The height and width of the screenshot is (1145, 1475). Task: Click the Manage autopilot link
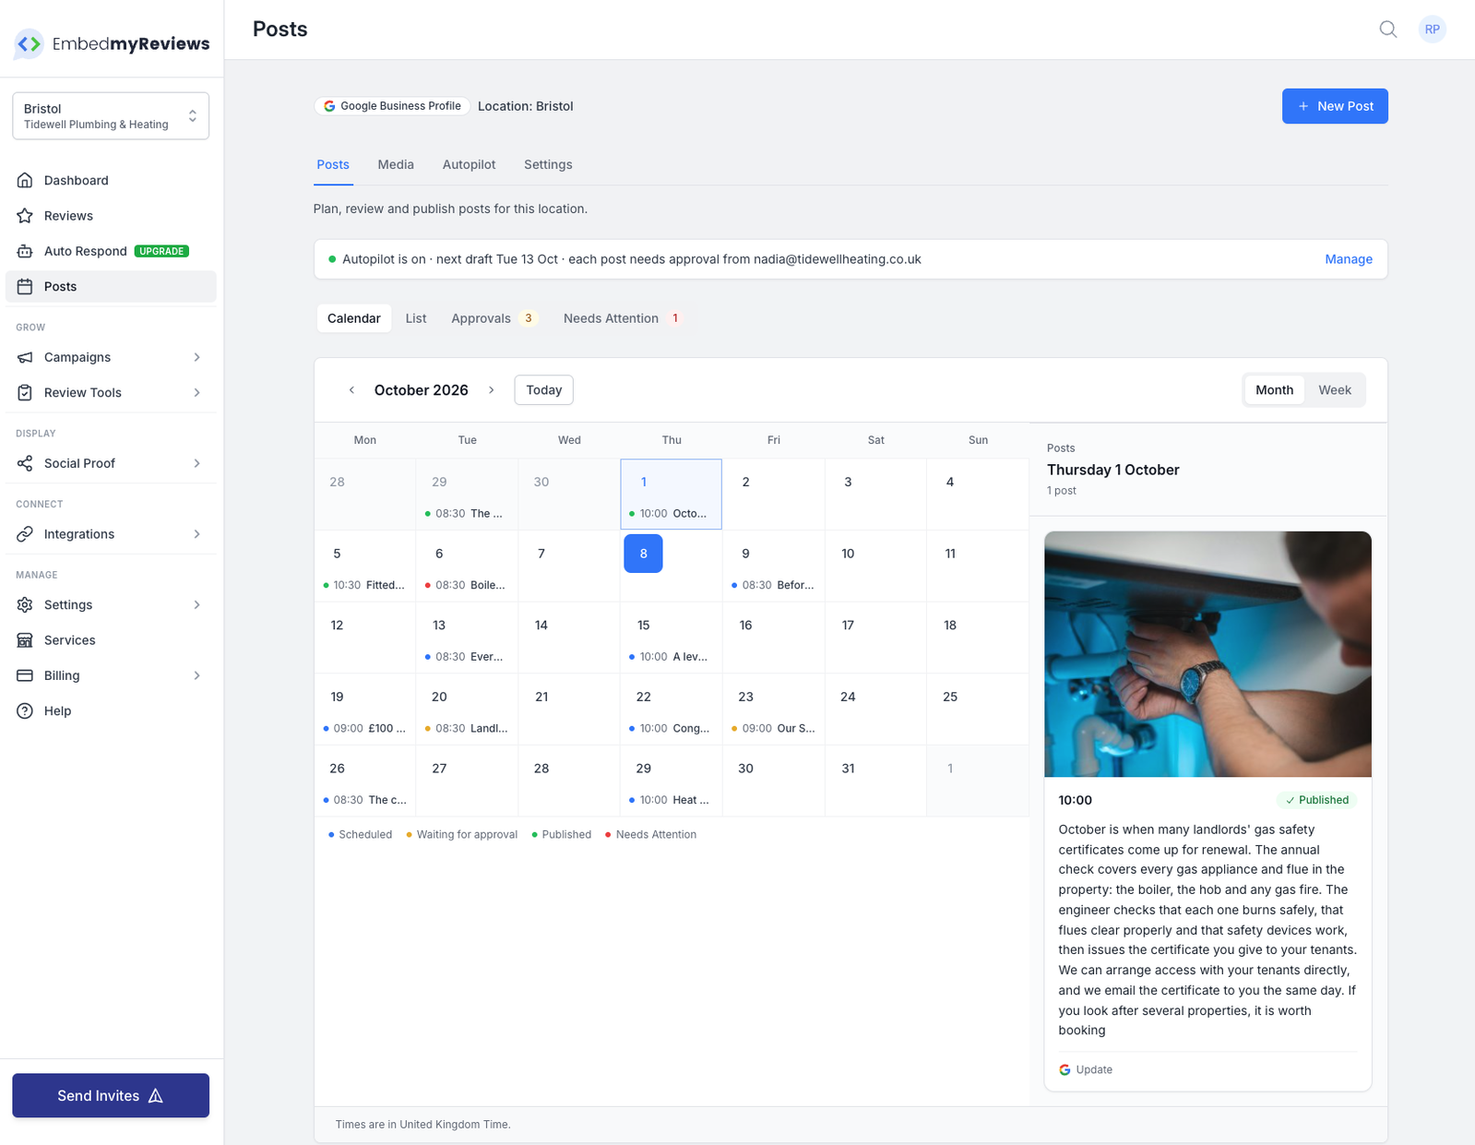click(1349, 259)
